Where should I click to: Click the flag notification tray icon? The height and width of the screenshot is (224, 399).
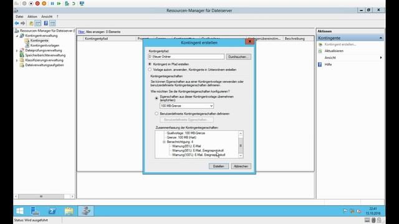pyautogui.click(x=345, y=211)
